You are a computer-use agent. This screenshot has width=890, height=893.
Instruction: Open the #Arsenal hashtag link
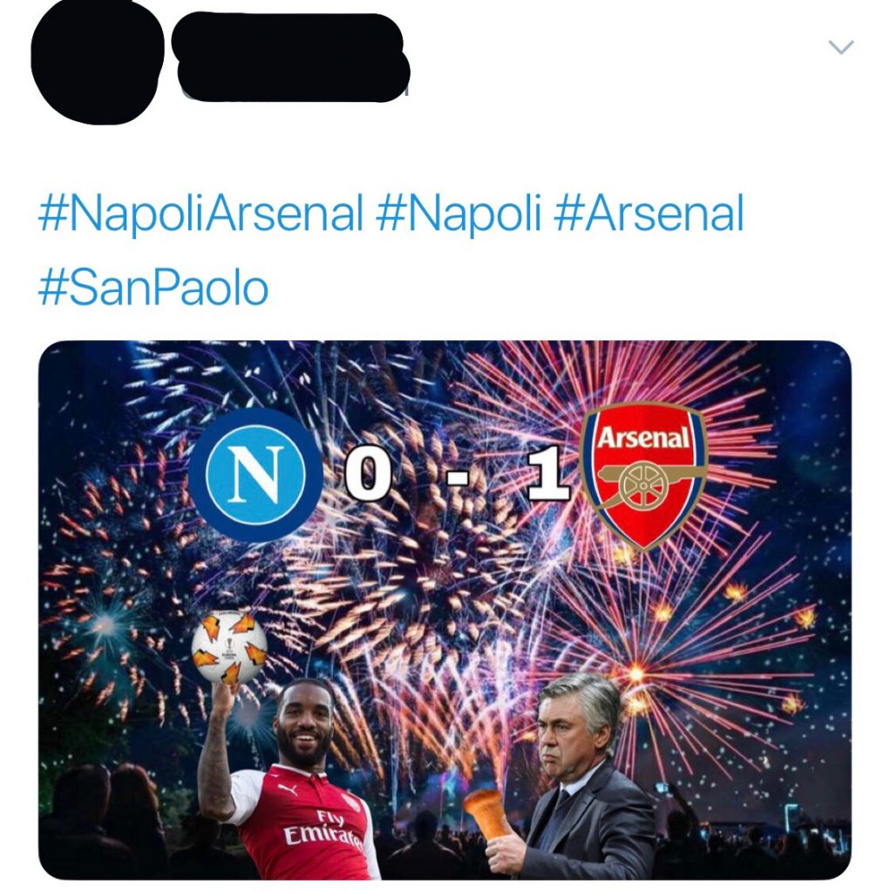point(649,214)
